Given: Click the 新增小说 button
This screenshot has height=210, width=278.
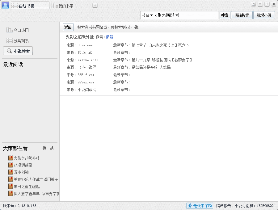Looking at the screenshot, I should pyautogui.click(x=264, y=15).
